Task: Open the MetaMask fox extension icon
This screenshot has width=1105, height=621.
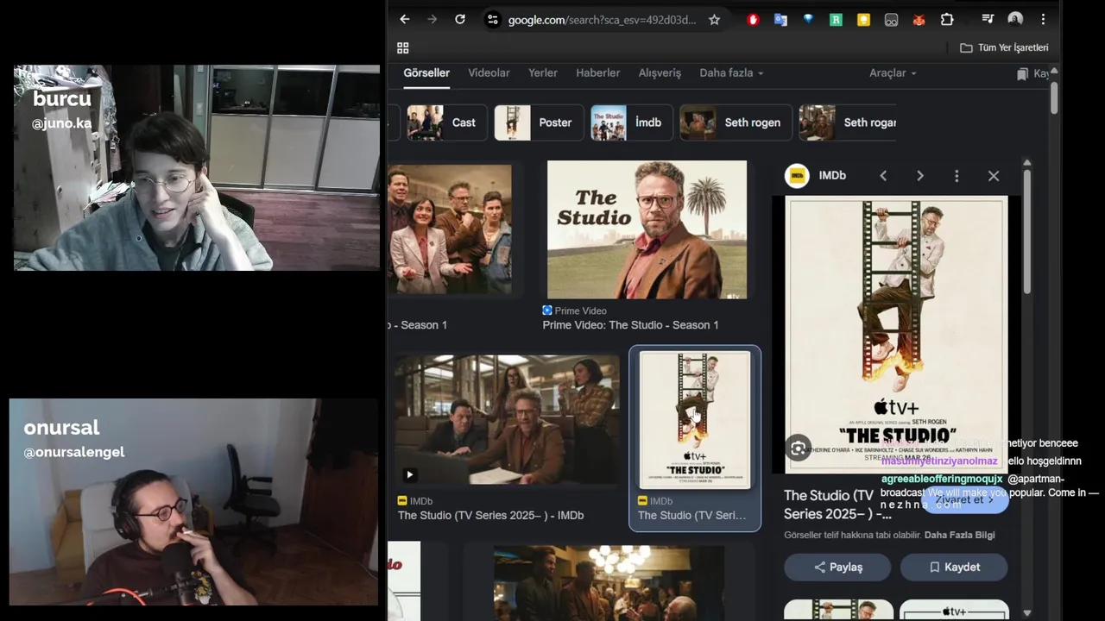Action: pyautogui.click(x=919, y=19)
